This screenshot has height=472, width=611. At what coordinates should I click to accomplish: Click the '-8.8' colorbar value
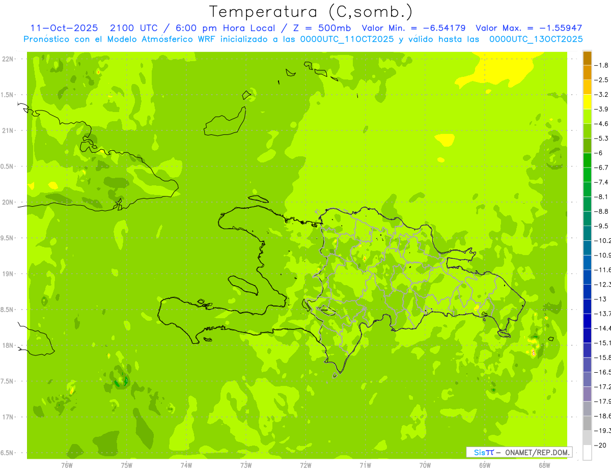point(602,211)
